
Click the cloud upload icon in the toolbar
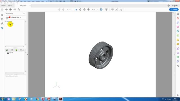pos(6,10)
